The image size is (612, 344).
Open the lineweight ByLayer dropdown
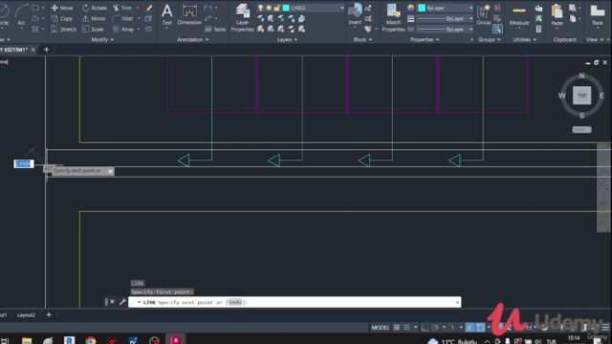point(470,18)
